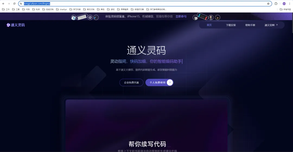293x152 pixels.
Task: Bookmark this page with the star icon
Action: pos(268,4)
